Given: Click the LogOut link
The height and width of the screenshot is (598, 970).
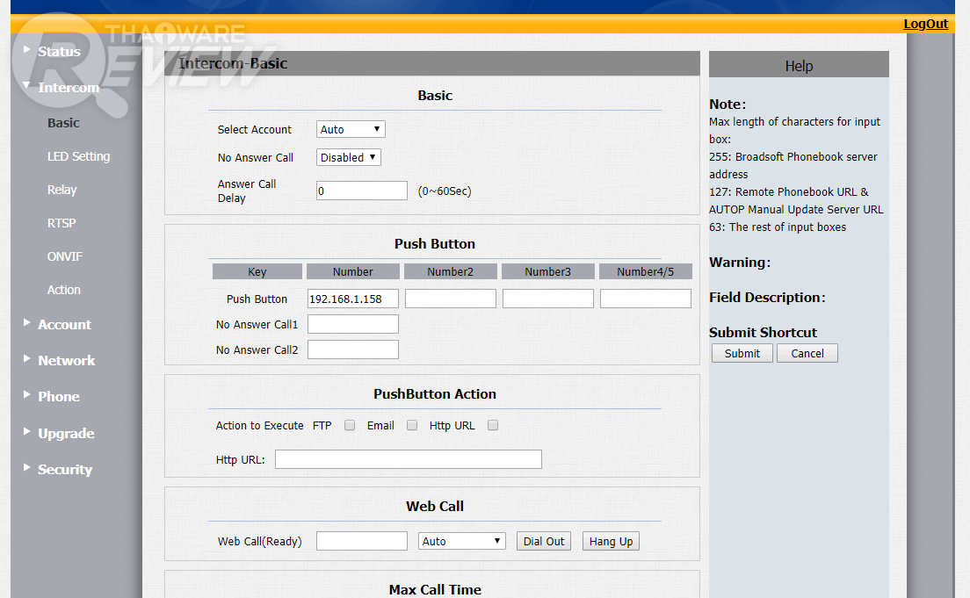Looking at the screenshot, I should (925, 24).
